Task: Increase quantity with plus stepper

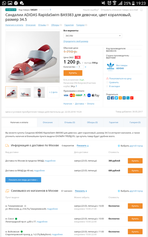Action: pos(86,67)
